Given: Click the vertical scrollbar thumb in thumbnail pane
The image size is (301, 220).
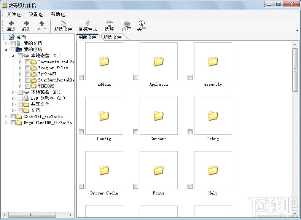Looking at the screenshot, I should pos(295,70).
